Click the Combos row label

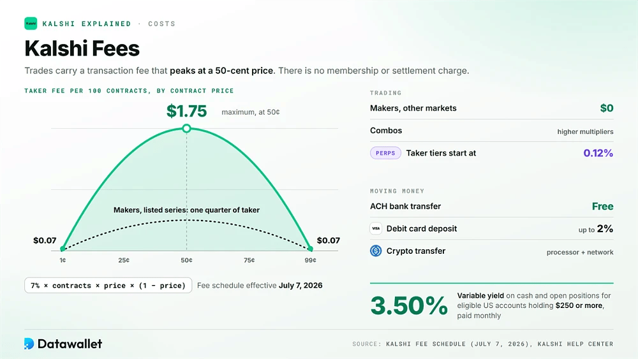(386, 131)
